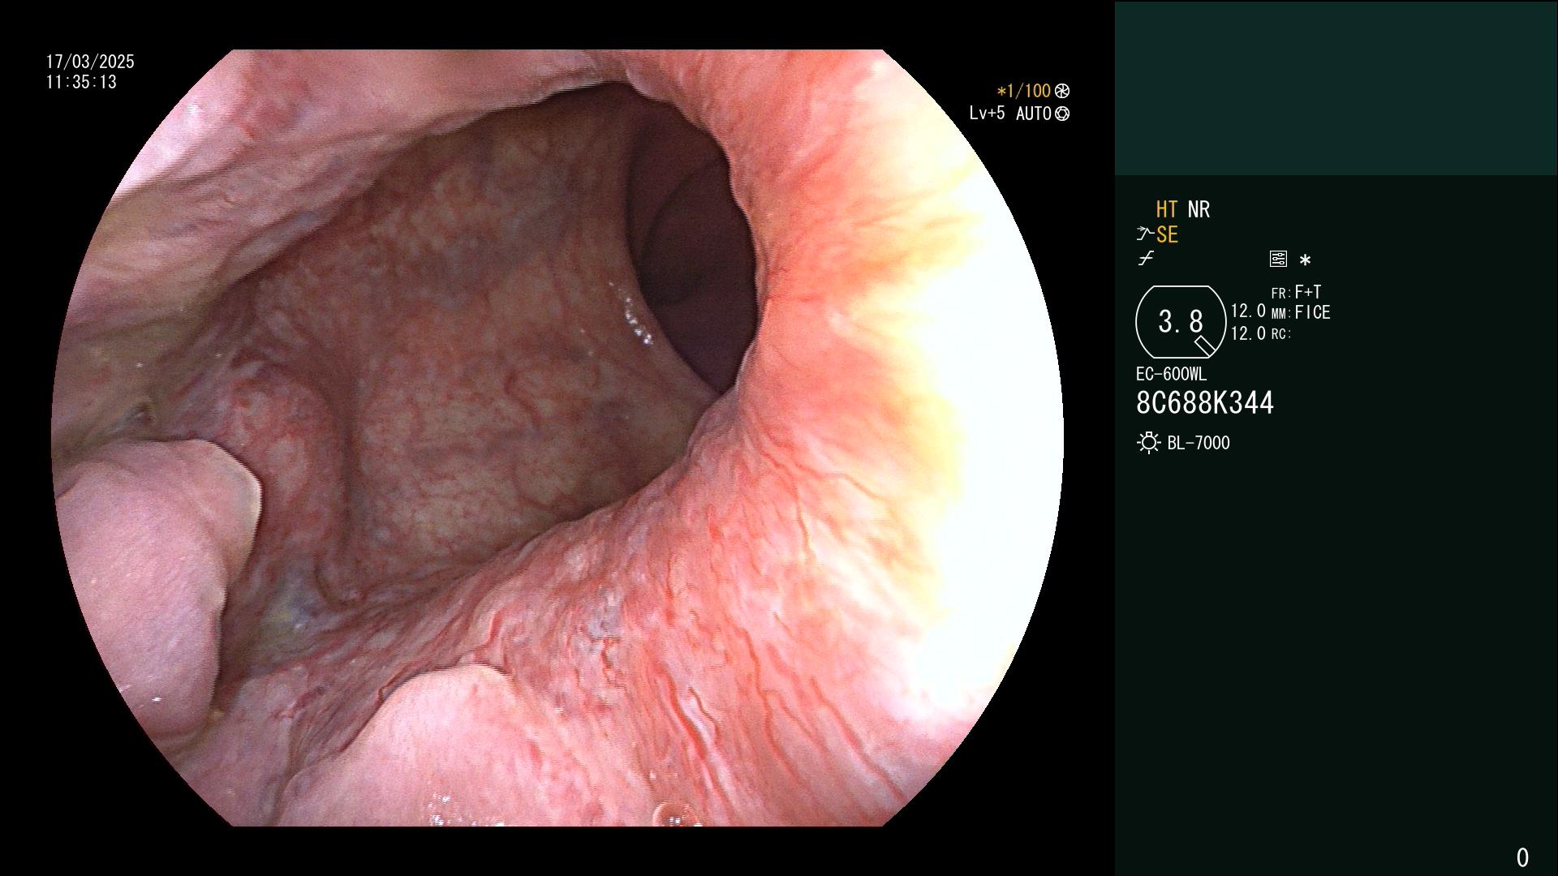Click the yellow HT indicator
Screen dimensions: 1558x876
tap(1167, 210)
